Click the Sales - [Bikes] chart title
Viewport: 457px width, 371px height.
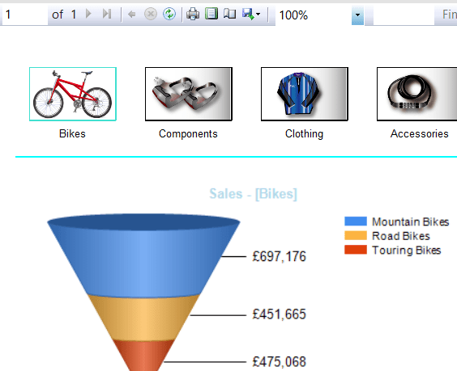254,194
